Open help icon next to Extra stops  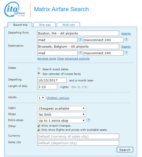pos(88,120)
